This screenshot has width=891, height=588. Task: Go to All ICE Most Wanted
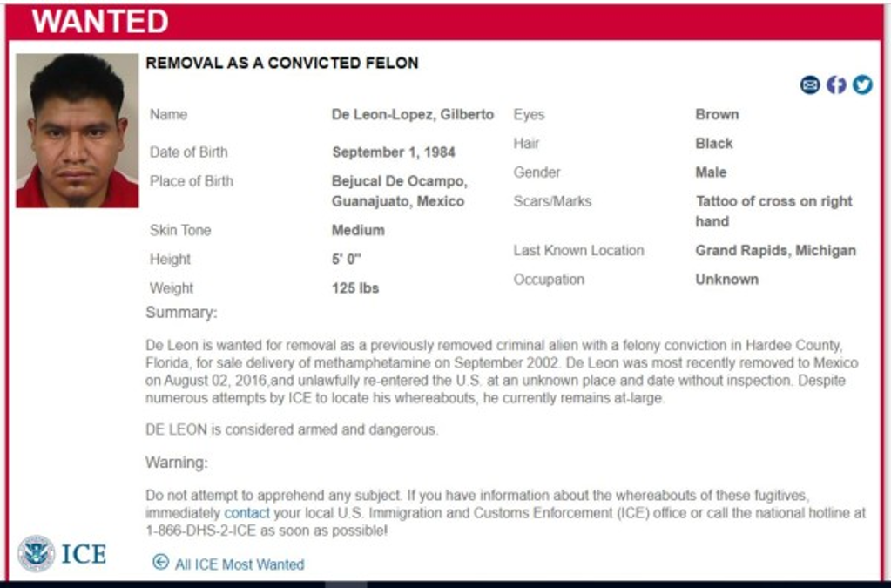[x=240, y=564]
